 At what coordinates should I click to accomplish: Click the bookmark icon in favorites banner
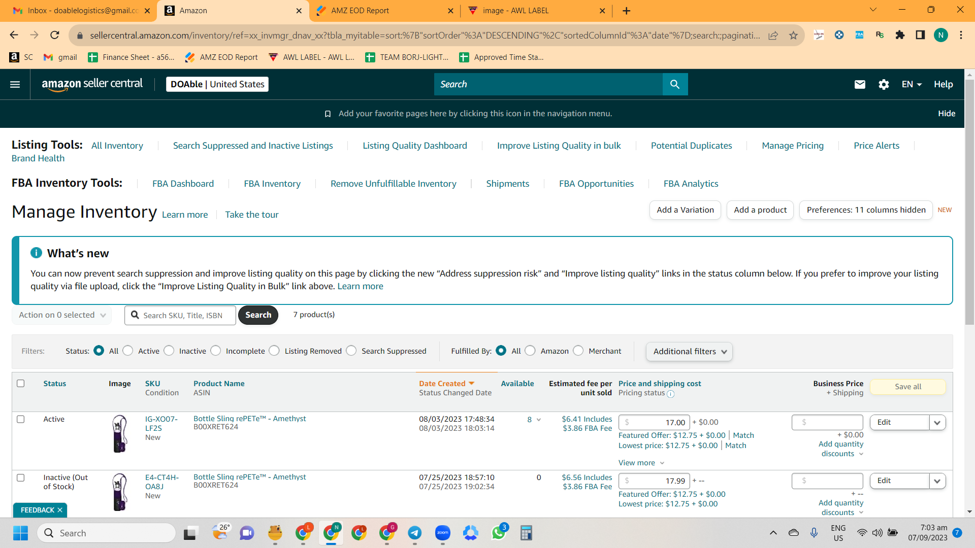coord(328,114)
